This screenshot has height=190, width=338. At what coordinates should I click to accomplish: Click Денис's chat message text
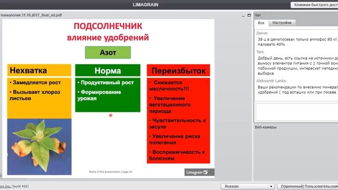(297, 42)
